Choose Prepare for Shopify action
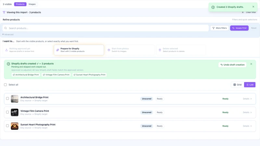Viewport: 260px width, 146px height. coord(79,50)
